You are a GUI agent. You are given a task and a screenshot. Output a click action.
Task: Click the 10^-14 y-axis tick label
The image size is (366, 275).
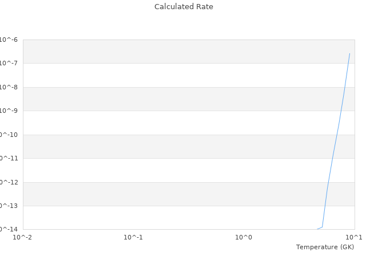(8, 229)
